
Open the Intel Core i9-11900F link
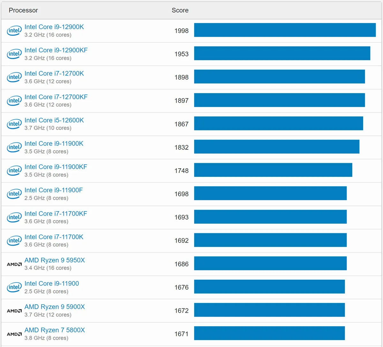(x=54, y=190)
